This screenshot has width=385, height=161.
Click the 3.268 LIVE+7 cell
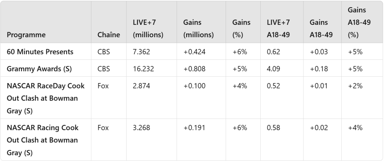coord(142,128)
